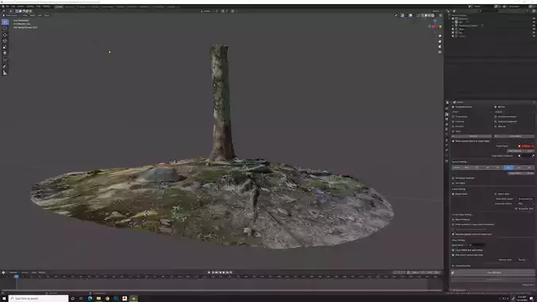Select the Select Box tool

[5, 22]
